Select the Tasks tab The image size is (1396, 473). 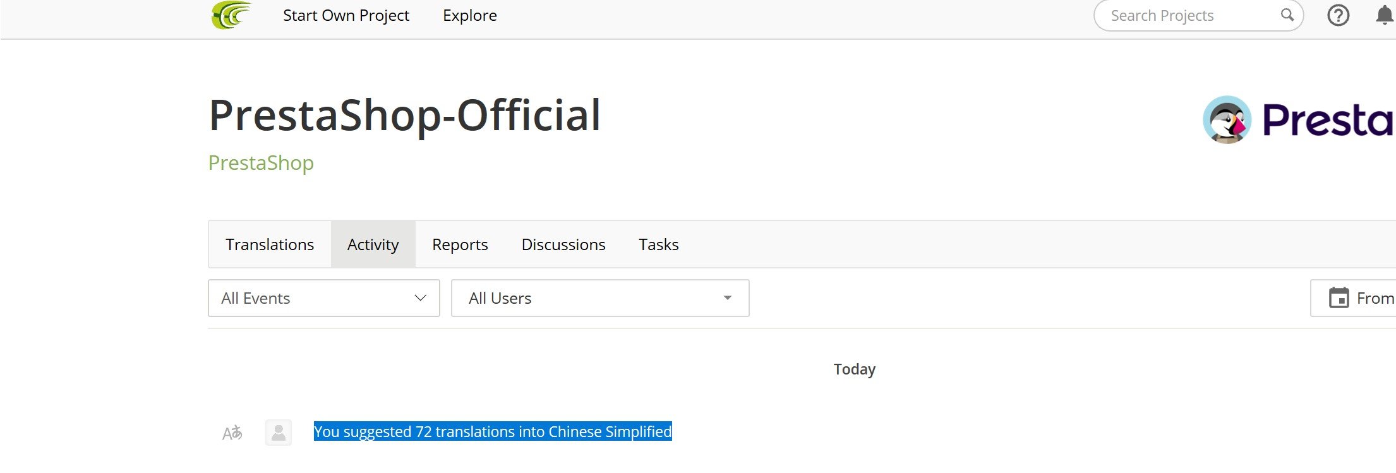(x=658, y=244)
